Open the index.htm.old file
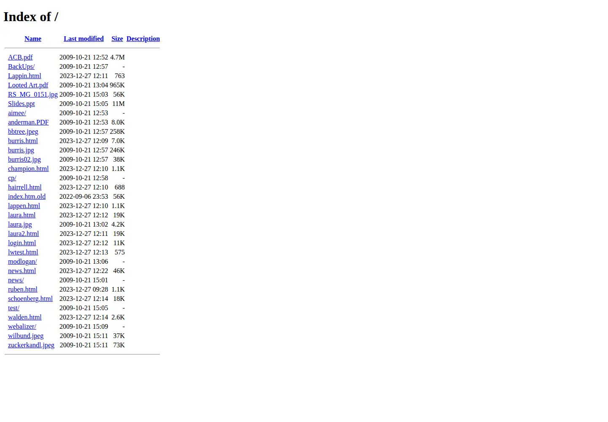This screenshot has width=608, height=422. (x=27, y=197)
